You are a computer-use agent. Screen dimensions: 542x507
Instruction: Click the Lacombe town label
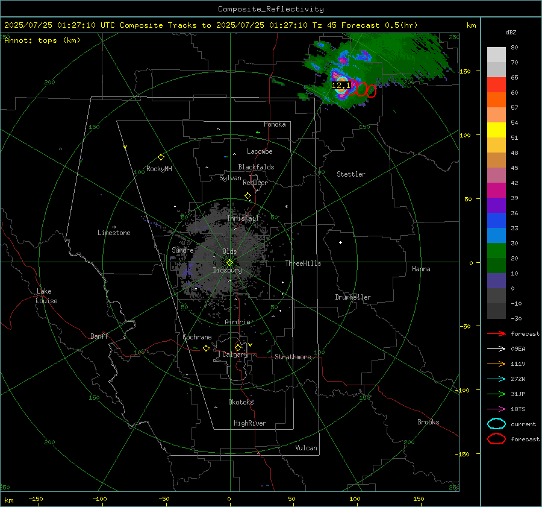tap(260, 151)
